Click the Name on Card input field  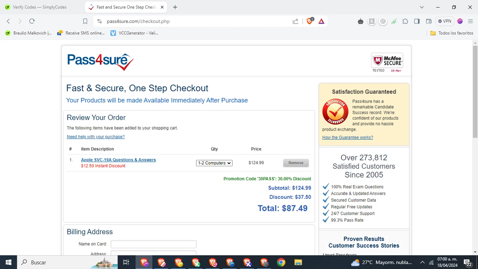(154, 244)
